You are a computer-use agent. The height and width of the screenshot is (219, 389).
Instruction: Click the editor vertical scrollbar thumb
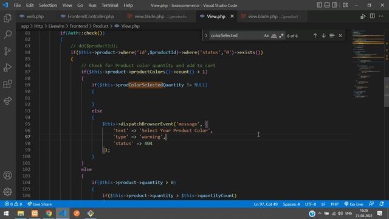pos(387,92)
